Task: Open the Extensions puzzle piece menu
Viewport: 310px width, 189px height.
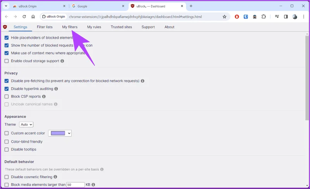Action: [263, 17]
